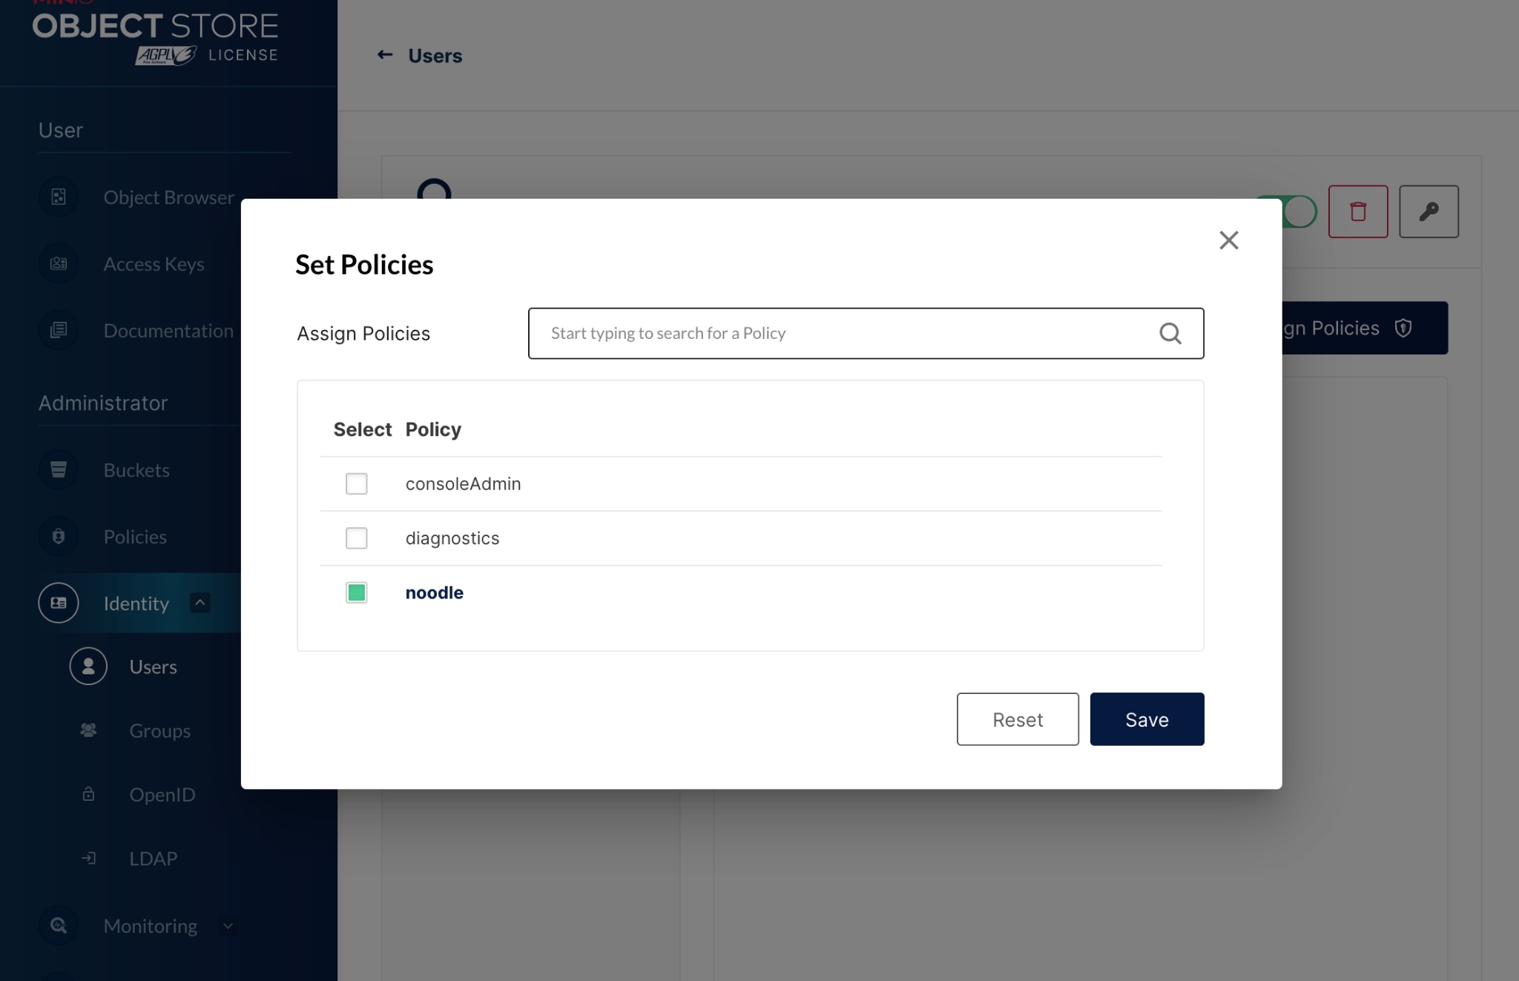Click the Policies shield icon in sidebar

59,537
